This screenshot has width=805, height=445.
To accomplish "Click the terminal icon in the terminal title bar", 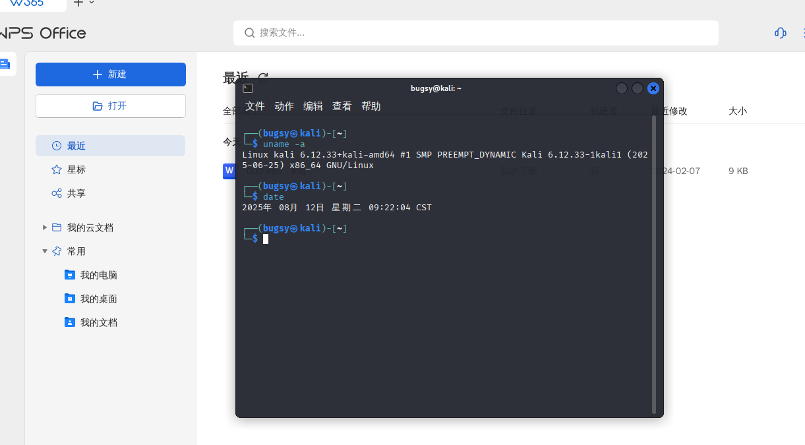I will (x=248, y=88).
